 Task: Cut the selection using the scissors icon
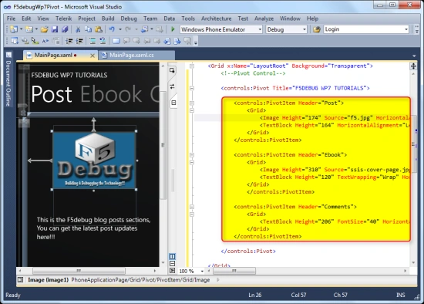(x=78, y=29)
